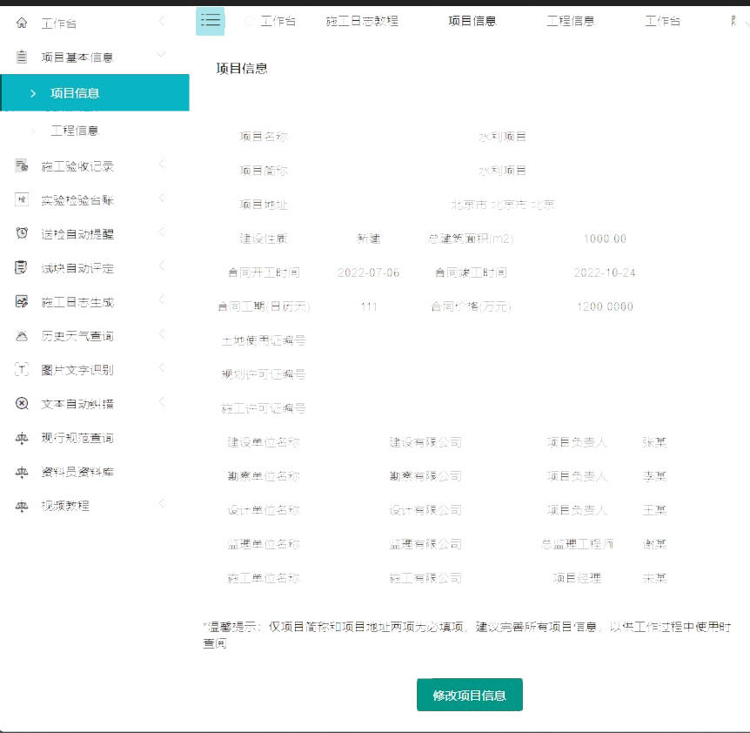
Task: Click the 1200.0000 contract price value
Action: (605, 306)
